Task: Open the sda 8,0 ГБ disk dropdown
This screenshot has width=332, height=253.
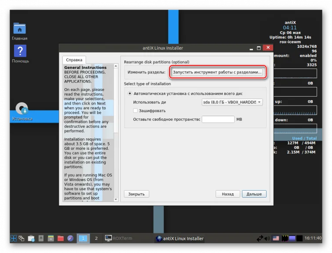Action: click(232, 102)
